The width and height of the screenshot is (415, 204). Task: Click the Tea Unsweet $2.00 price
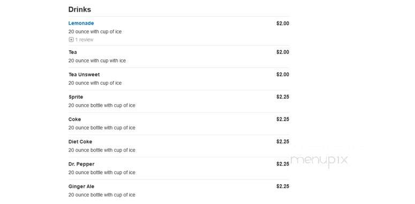283,74
